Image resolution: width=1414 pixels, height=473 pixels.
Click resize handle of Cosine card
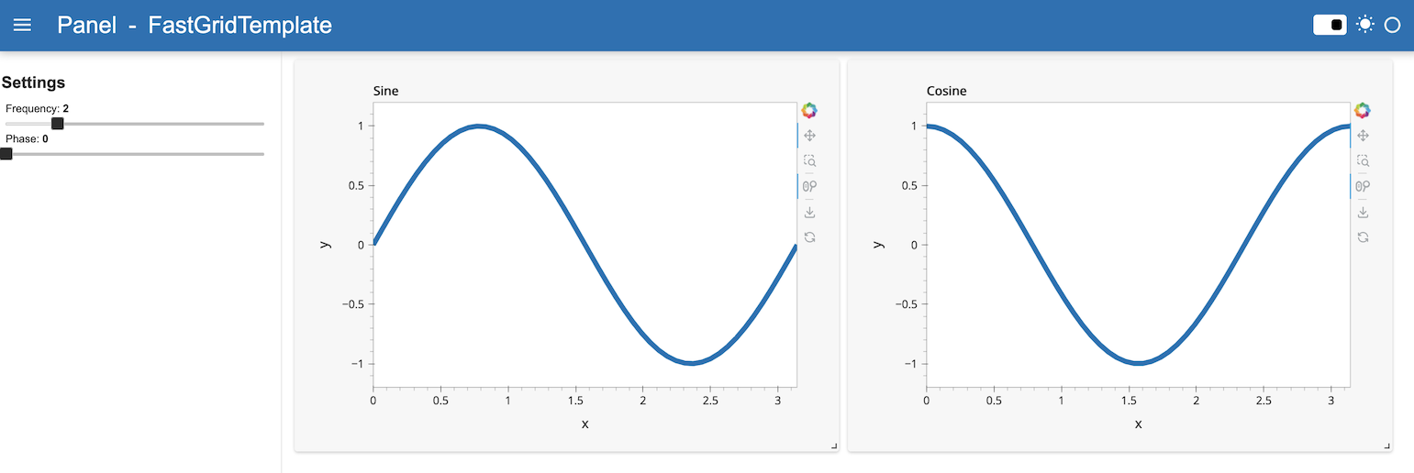(x=1387, y=445)
